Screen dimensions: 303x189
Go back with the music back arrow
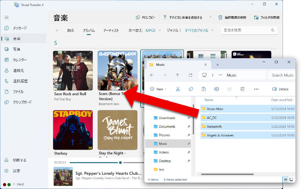[57, 31]
